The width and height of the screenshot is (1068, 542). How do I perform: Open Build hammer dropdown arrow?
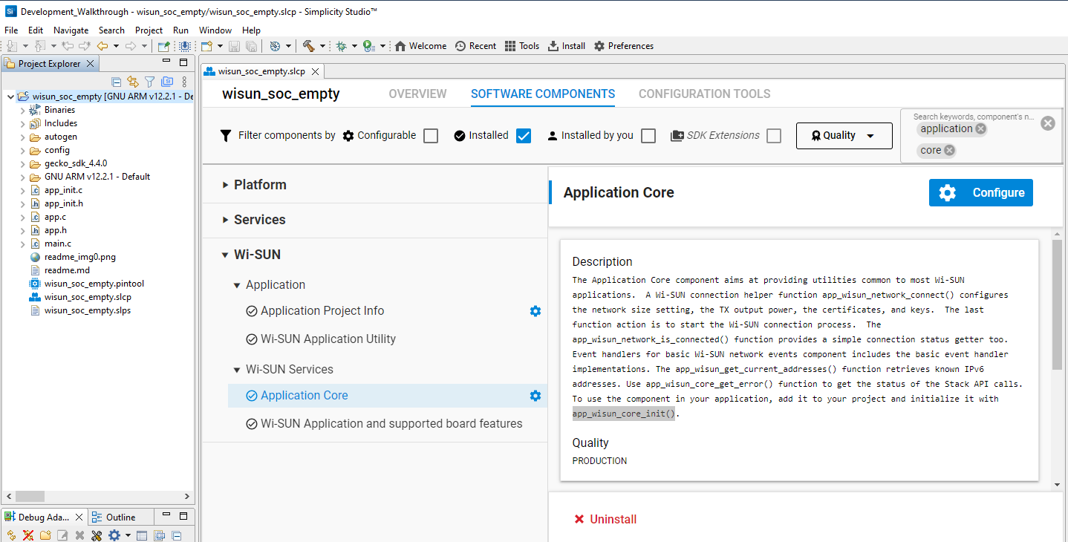pyautogui.click(x=322, y=46)
